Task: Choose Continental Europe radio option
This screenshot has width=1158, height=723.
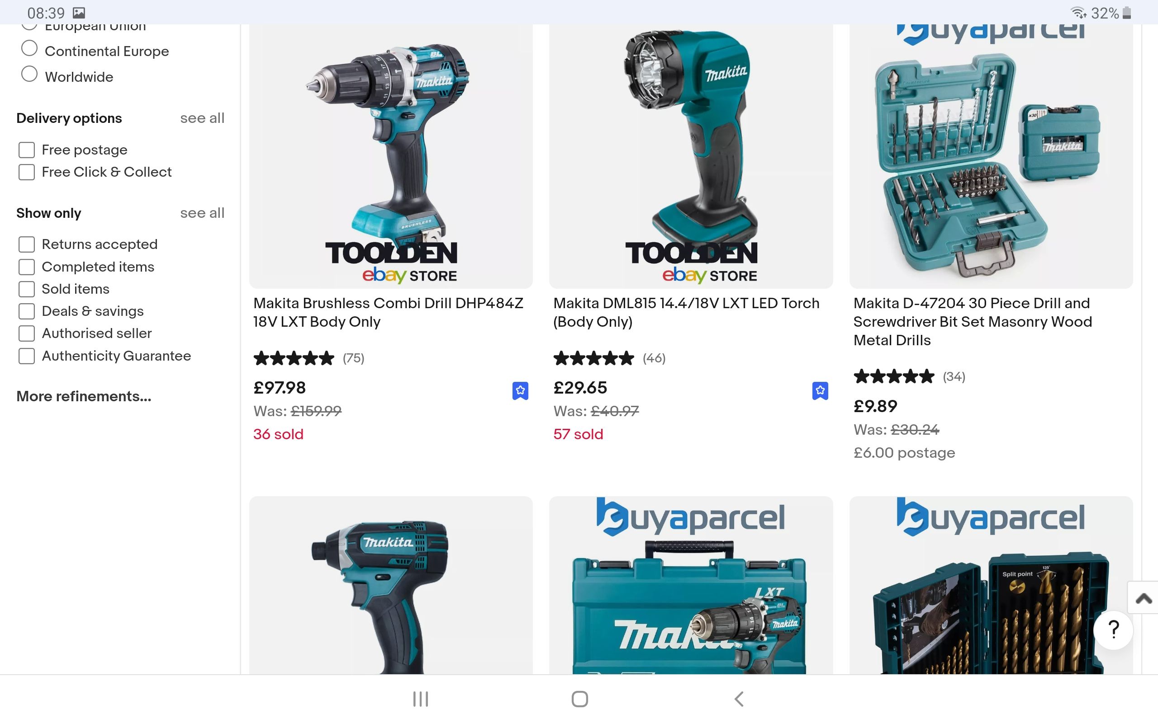Action: tap(30, 48)
